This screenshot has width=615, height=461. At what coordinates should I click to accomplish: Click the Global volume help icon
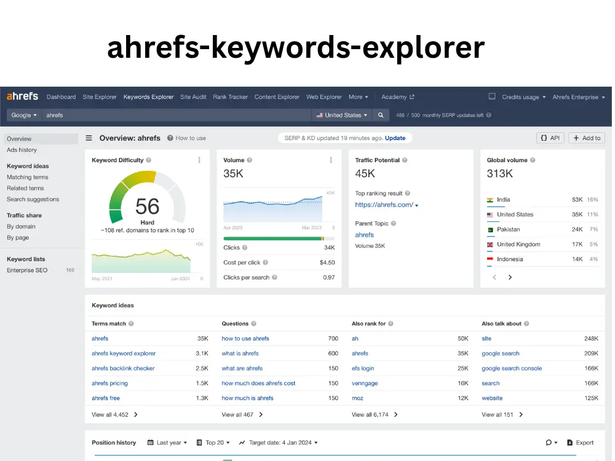533,160
